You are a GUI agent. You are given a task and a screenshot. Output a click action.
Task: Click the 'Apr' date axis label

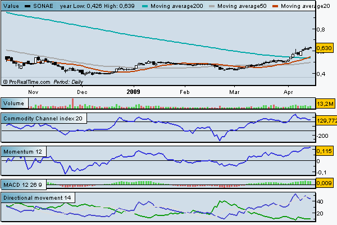pyautogui.click(x=288, y=92)
